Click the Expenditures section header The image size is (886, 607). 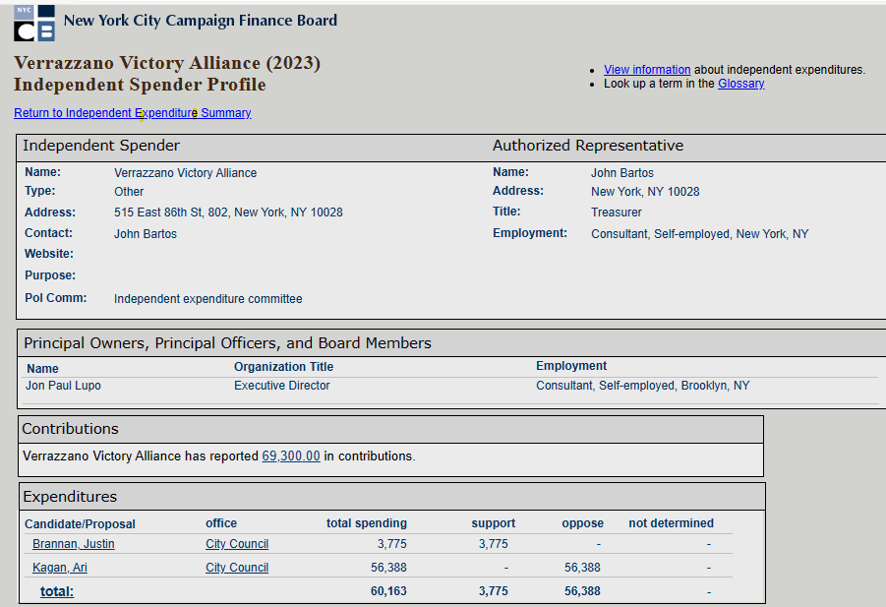(70, 497)
